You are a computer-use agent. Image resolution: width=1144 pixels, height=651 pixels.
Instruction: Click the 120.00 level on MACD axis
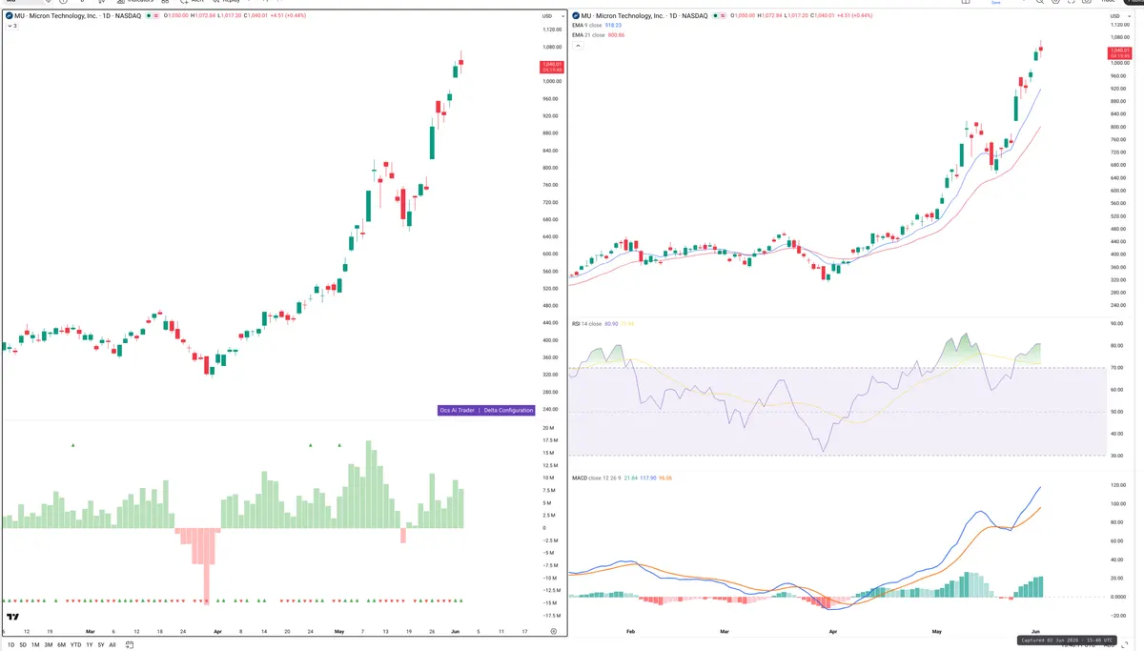pyautogui.click(x=1118, y=486)
